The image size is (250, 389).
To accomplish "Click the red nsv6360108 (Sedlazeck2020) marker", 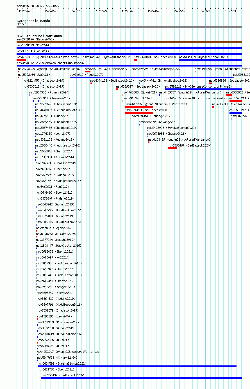I will (135, 60).
